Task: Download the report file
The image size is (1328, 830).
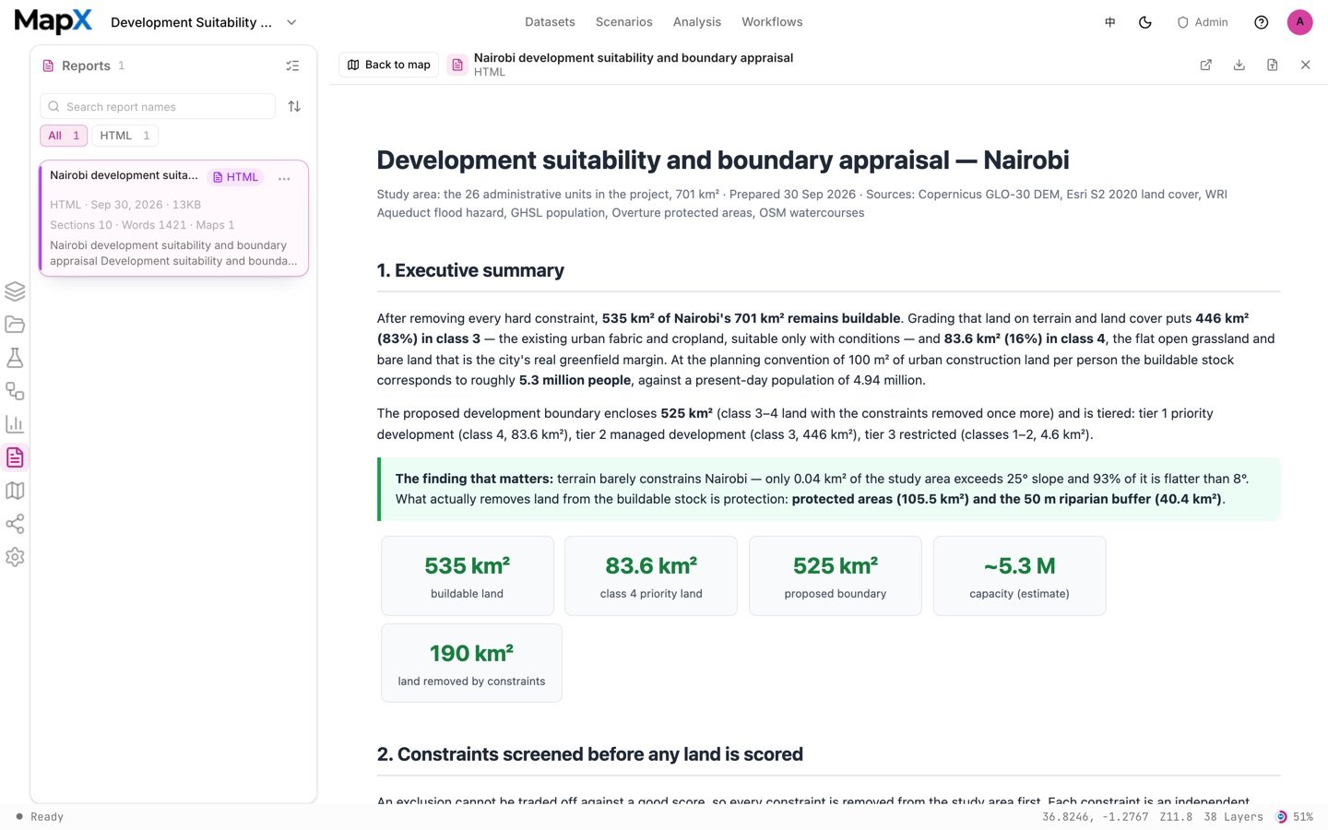Action: pyautogui.click(x=1239, y=65)
